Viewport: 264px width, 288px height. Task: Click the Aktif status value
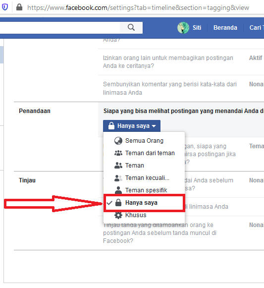click(x=256, y=58)
